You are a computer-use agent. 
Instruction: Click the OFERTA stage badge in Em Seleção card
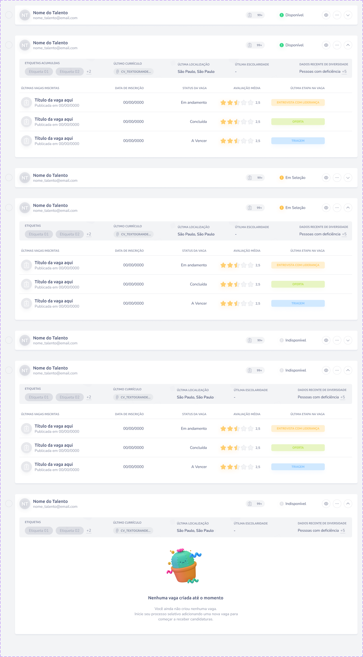(298, 284)
